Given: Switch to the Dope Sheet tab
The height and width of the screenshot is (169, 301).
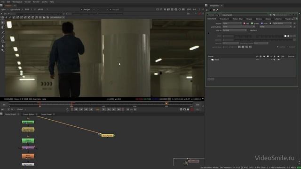Looking at the screenshot, I should click(x=46, y=114).
